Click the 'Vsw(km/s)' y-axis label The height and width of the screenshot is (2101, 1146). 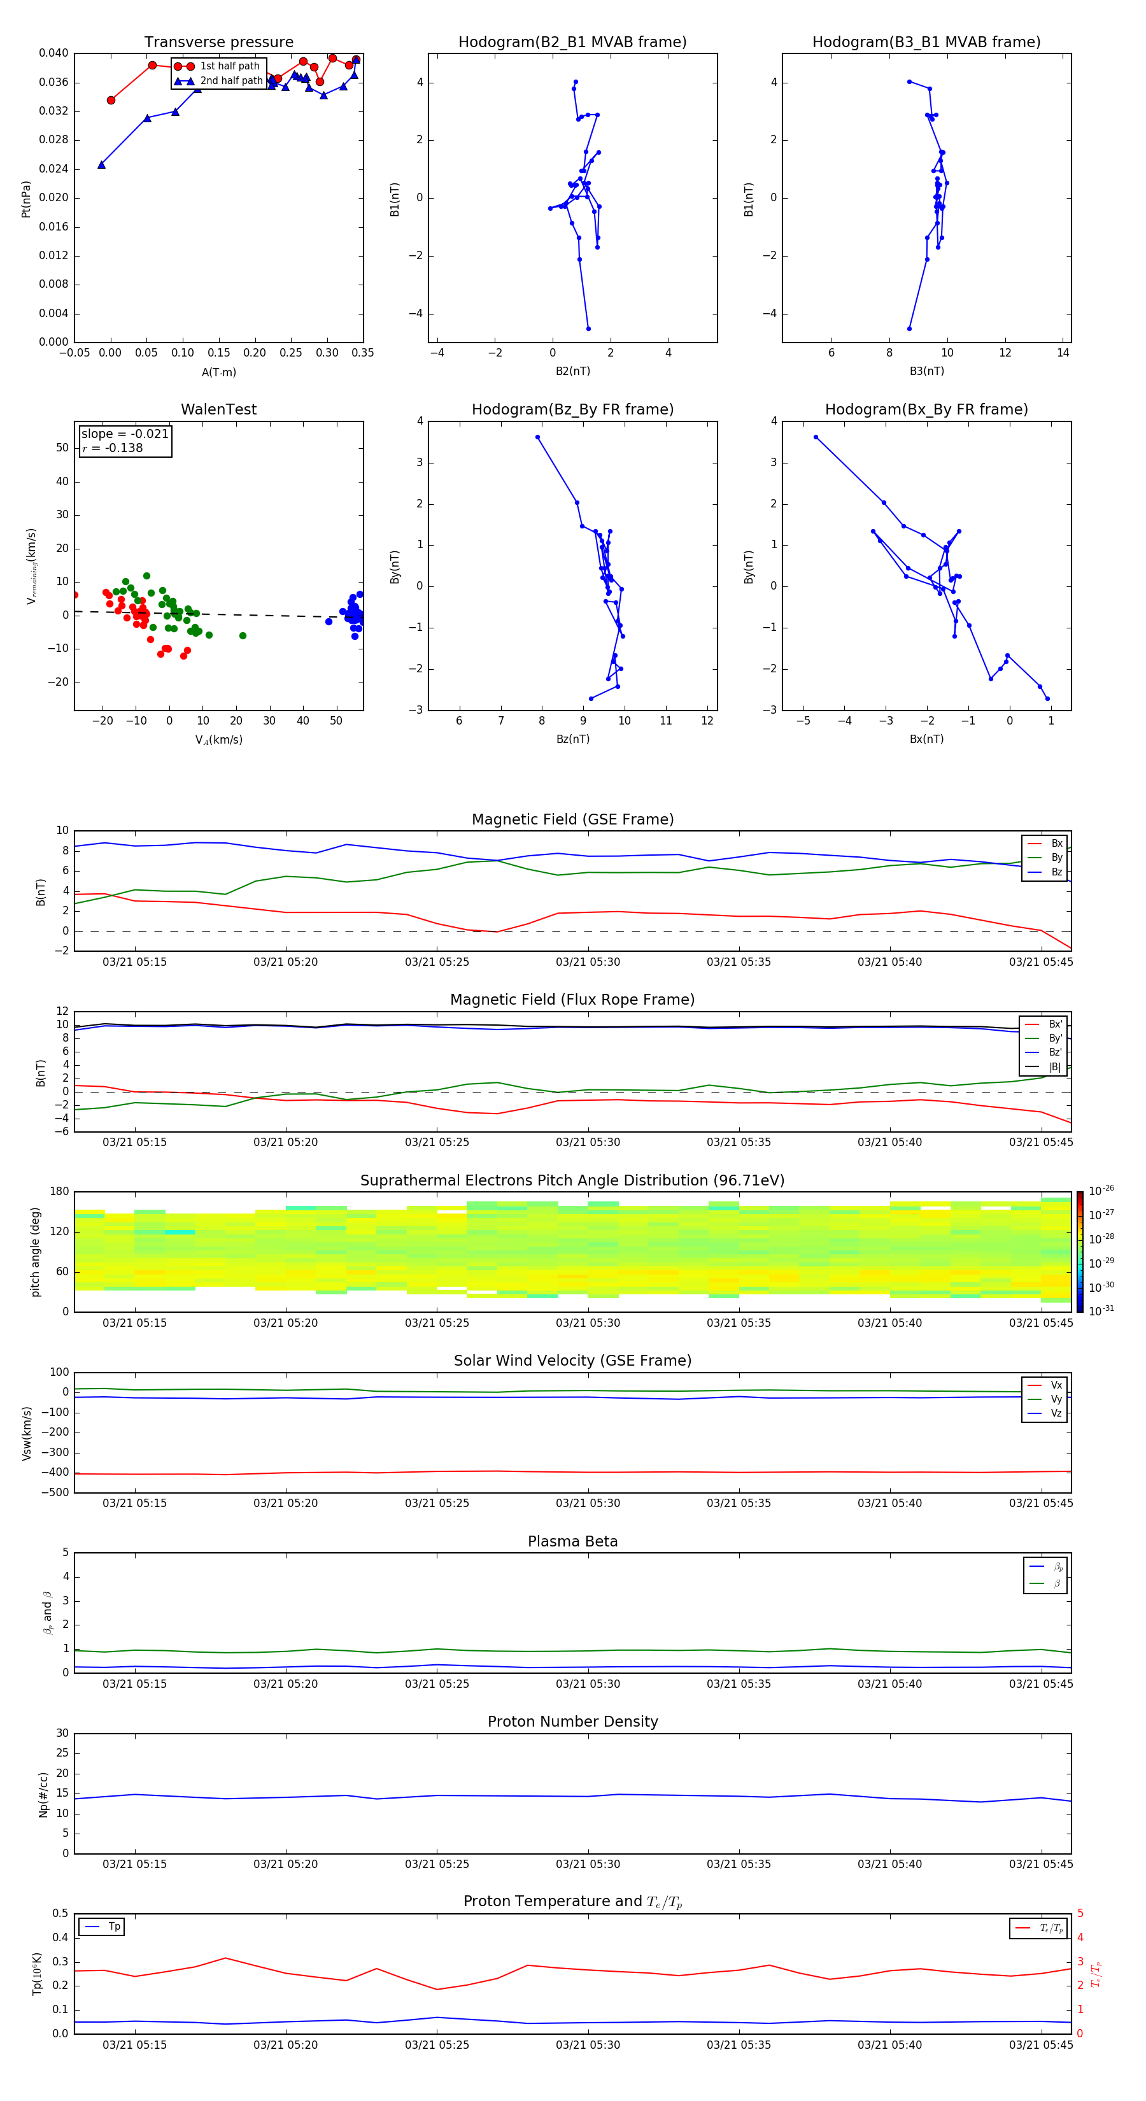pos(27,1433)
